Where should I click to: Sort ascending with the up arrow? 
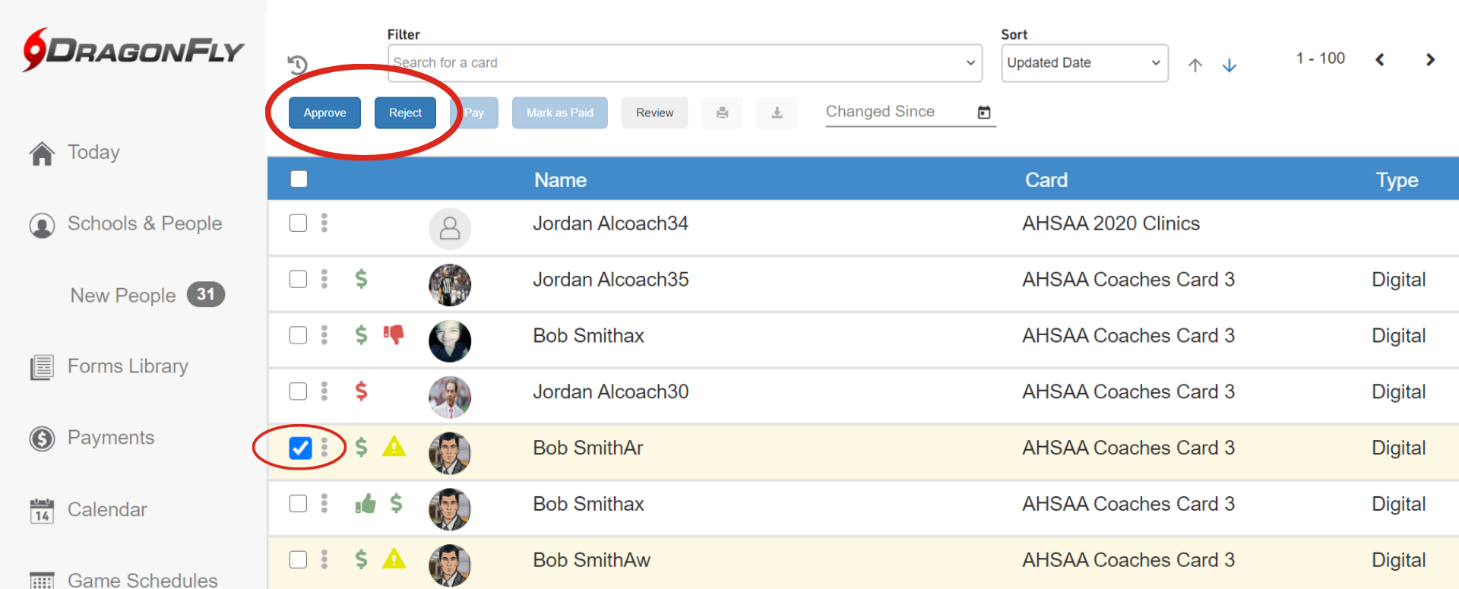[x=1195, y=65]
